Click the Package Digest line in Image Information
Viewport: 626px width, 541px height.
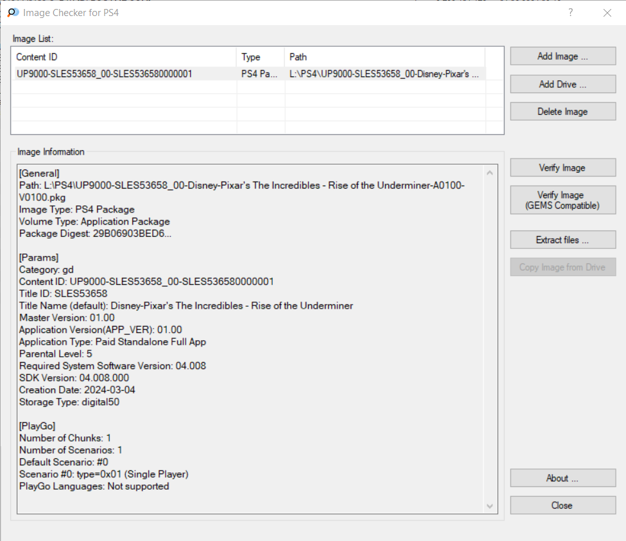click(96, 234)
